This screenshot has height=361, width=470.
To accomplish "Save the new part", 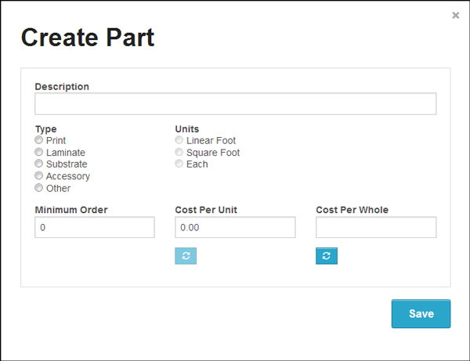I will (x=421, y=314).
